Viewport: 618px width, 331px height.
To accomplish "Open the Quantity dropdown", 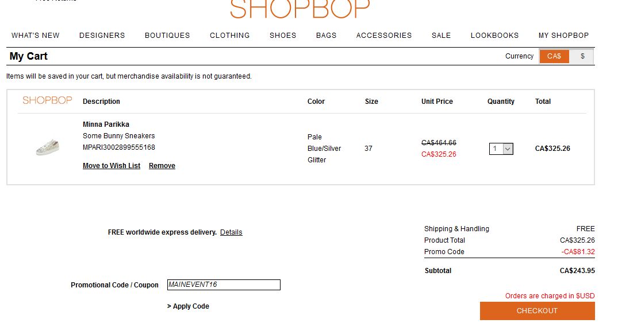I will pyautogui.click(x=501, y=149).
